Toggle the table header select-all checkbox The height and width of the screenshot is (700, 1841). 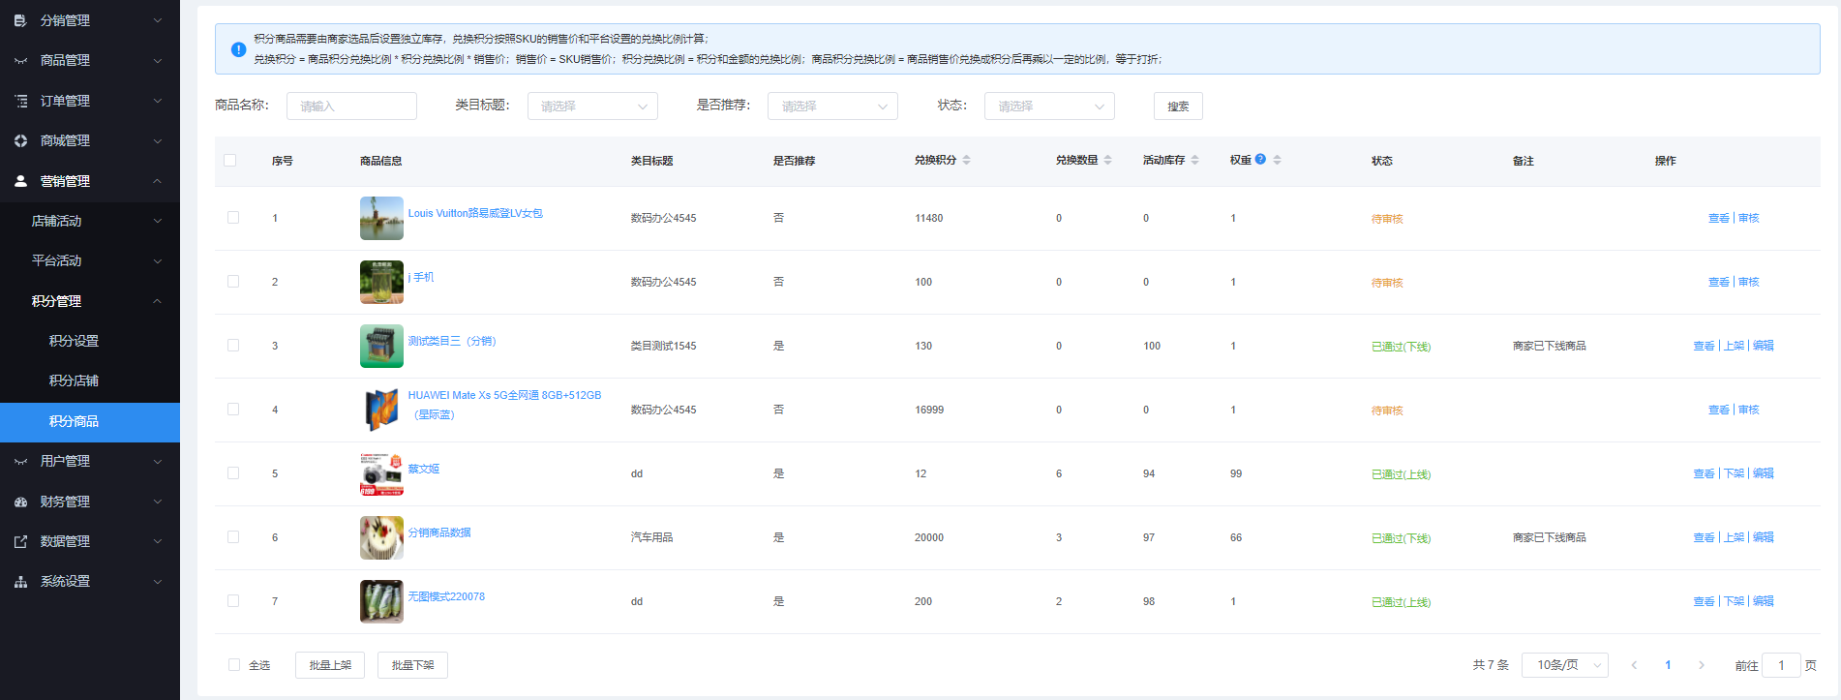[x=230, y=161]
